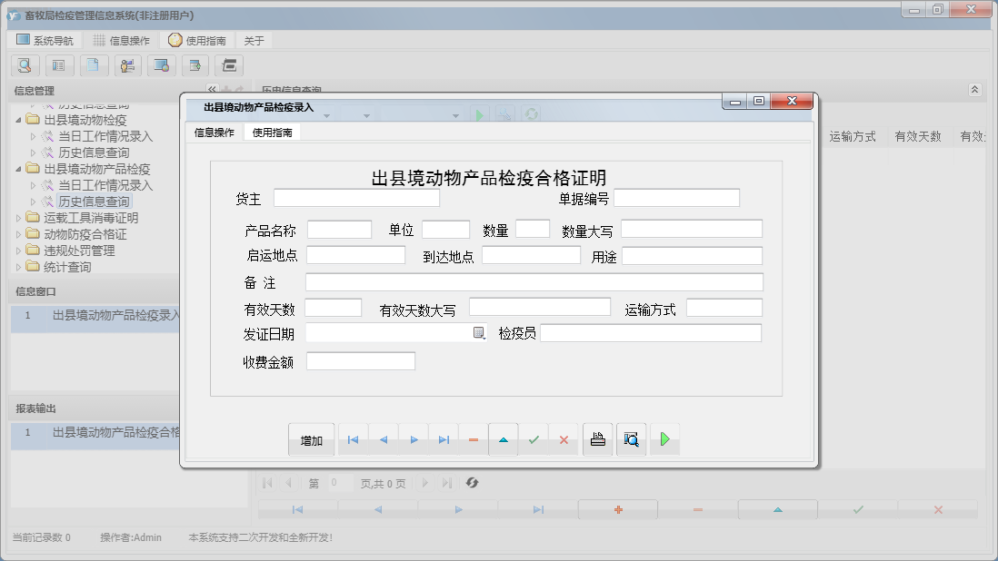Collapse the 历史信息查询 panel via its chevron
The width and height of the screenshot is (998, 561).
(974, 90)
